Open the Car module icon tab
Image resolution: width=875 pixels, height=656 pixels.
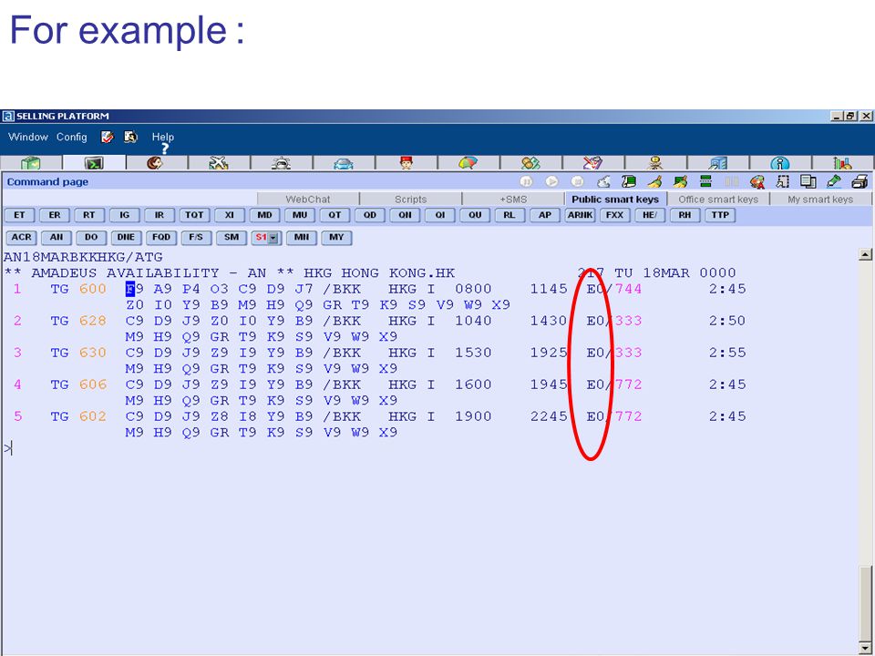(344, 163)
